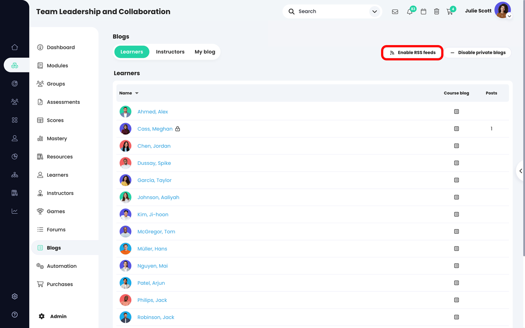This screenshot has height=328, width=525.
Task: Select the green courses cubes icon in the dark sidebar
Action: pyautogui.click(x=15, y=65)
